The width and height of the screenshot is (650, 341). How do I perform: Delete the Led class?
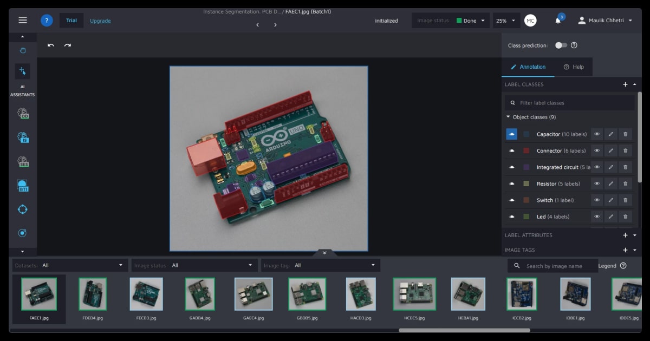[626, 217]
